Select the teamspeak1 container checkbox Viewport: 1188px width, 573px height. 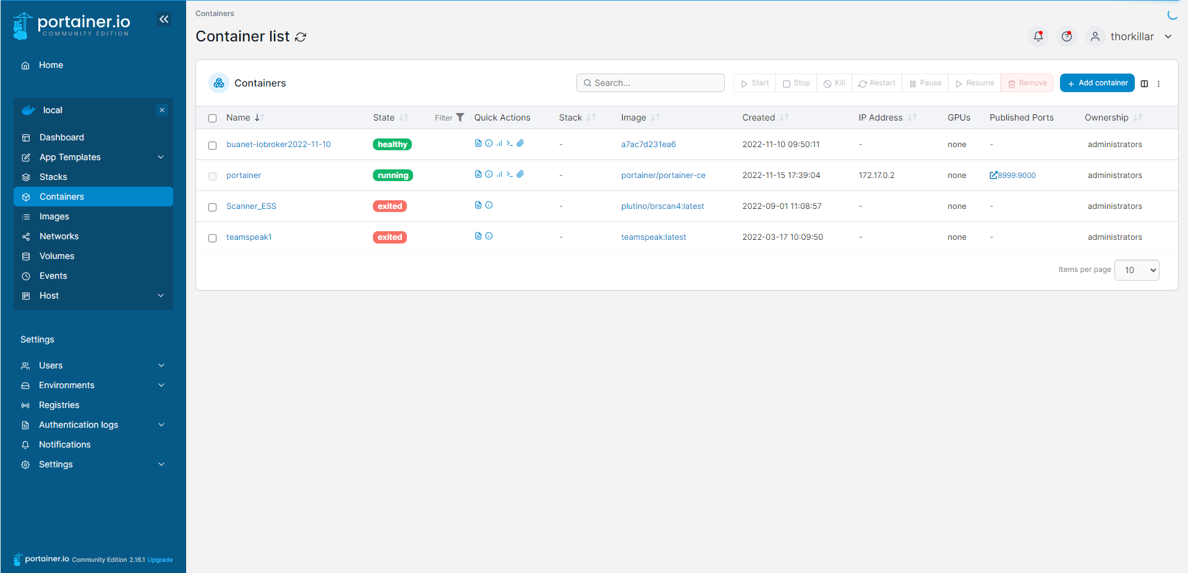tap(212, 238)
